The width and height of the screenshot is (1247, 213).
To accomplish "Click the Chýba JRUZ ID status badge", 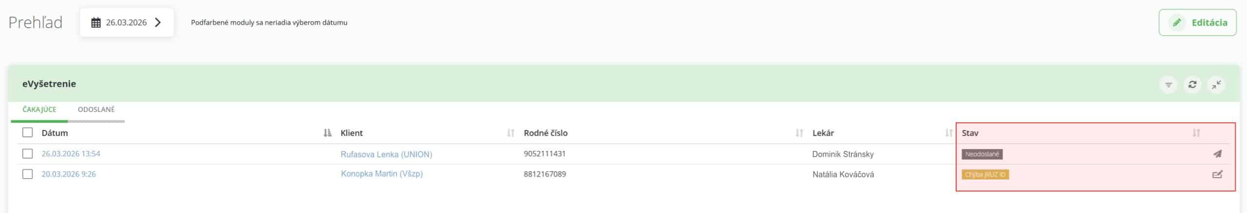I will click(x=985, y=175).
